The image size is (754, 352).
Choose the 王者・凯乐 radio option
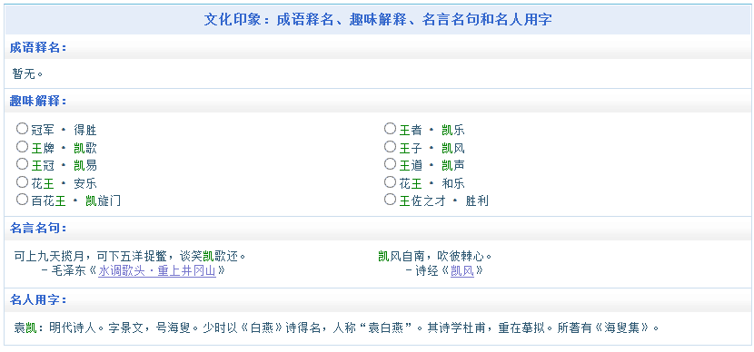(x=390, y=129)
